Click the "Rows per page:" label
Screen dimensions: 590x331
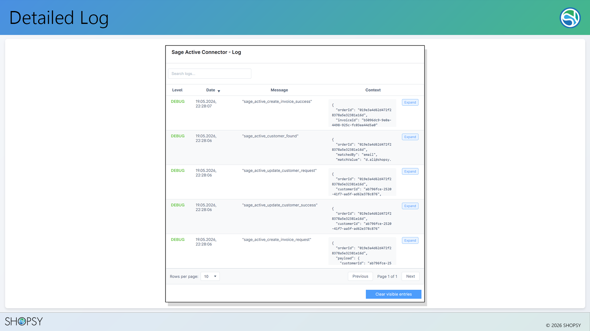(x=184, y=276)
